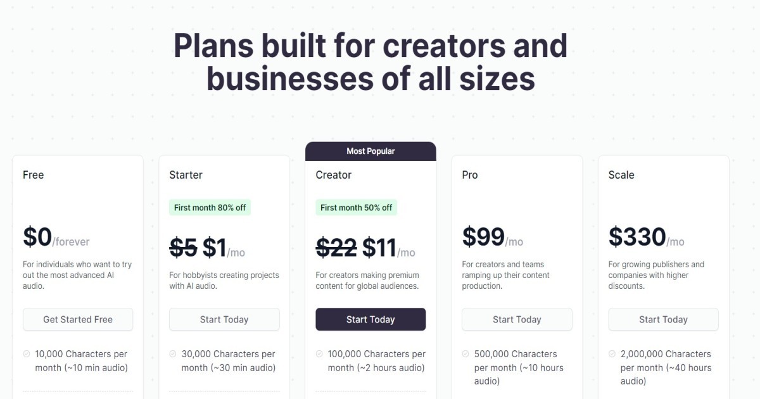Select the Pro plan heading
The image size is (760, 399).
[x=469, y=175]
